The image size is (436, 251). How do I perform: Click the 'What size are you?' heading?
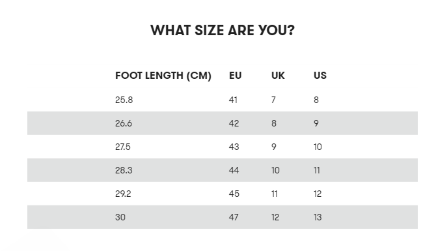(x=222, y=30)
